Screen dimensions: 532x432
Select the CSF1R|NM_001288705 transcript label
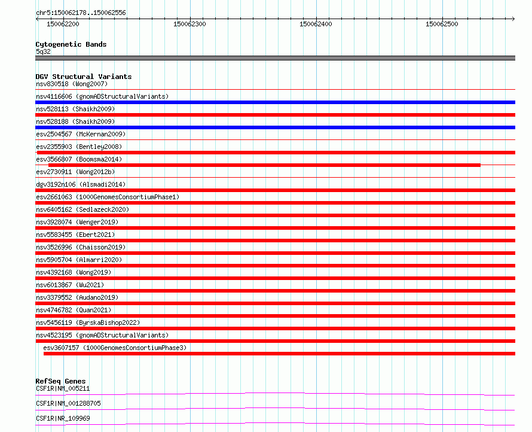(68, 403)
